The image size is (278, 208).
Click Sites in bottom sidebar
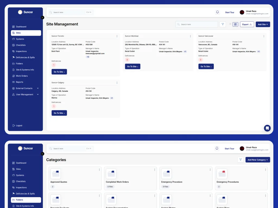(x=26, y=169)
